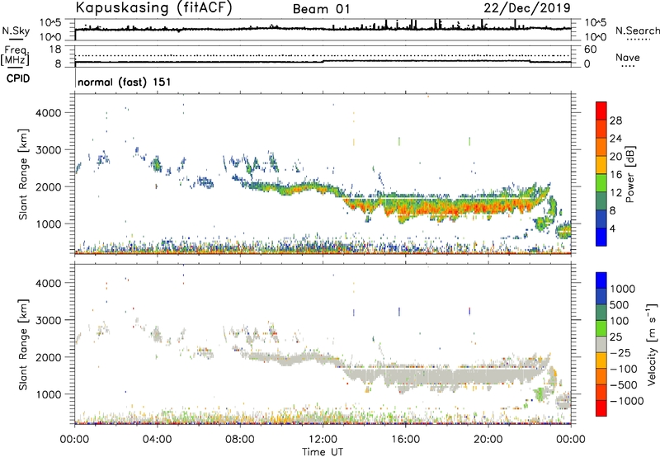Click the "Slant Range [km]" label of the velocity panel
Viewport: 660px width, 457px height.
(x=23, y=344)
